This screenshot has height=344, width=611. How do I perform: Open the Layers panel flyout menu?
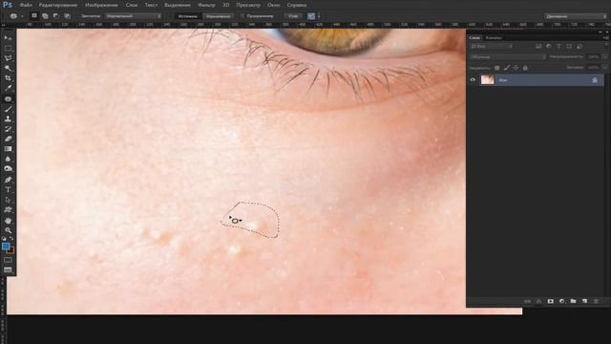(x=605, y=37)
